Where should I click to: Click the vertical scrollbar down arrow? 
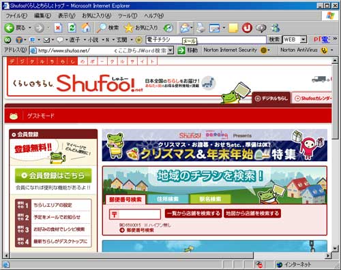[x=335, y=248]
